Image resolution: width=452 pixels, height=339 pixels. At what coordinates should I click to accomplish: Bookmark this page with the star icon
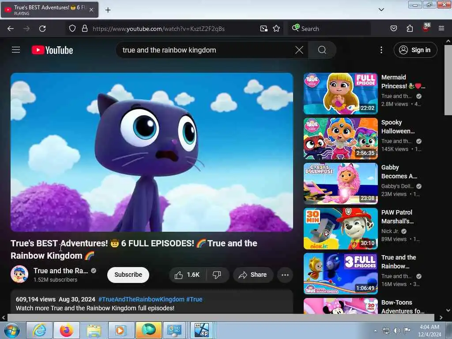point(276,28)
